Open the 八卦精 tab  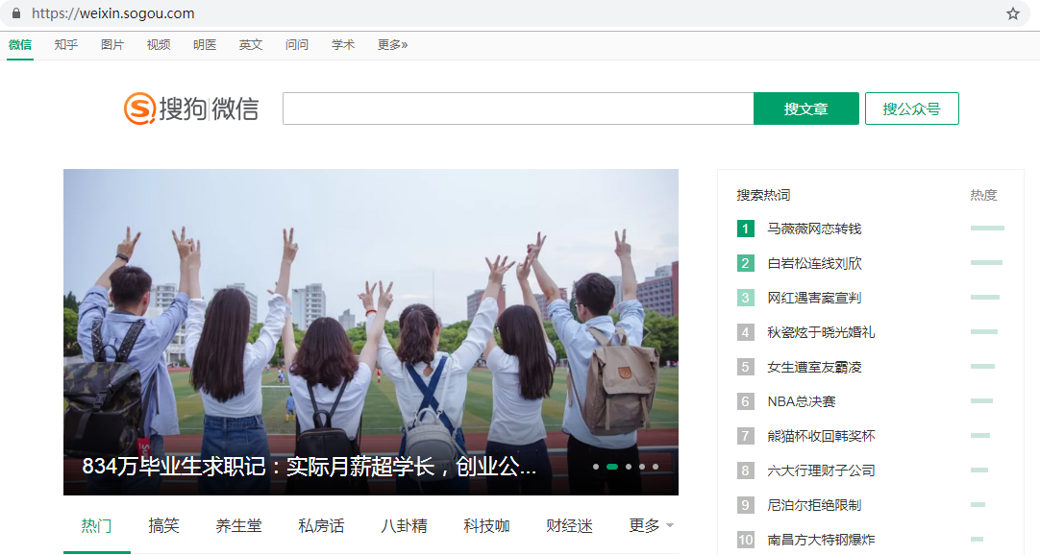404,526
